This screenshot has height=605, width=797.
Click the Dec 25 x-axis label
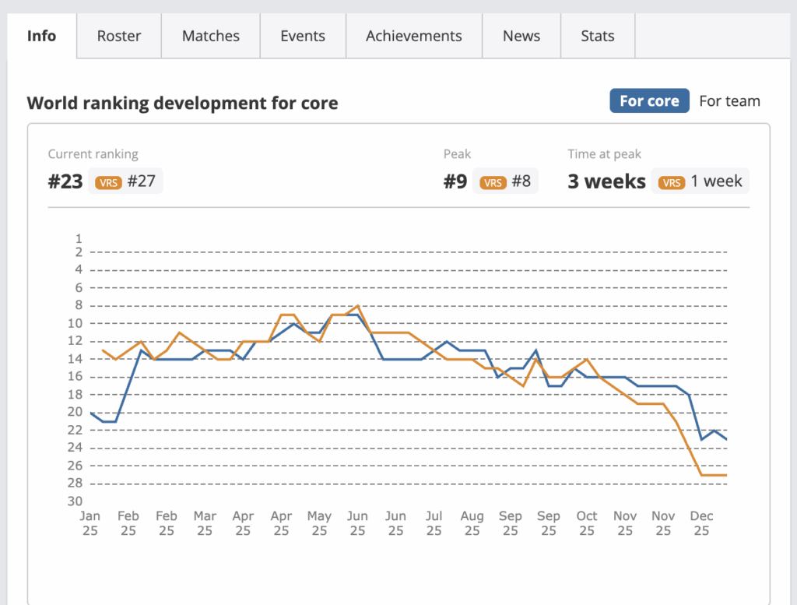pos(701,522)
